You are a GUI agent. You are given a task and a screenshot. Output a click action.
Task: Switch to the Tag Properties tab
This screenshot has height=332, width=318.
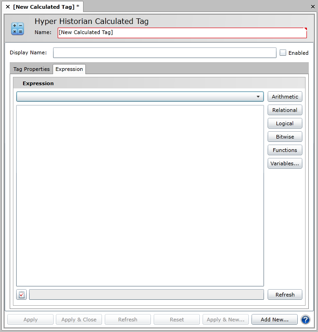(31, 69)
